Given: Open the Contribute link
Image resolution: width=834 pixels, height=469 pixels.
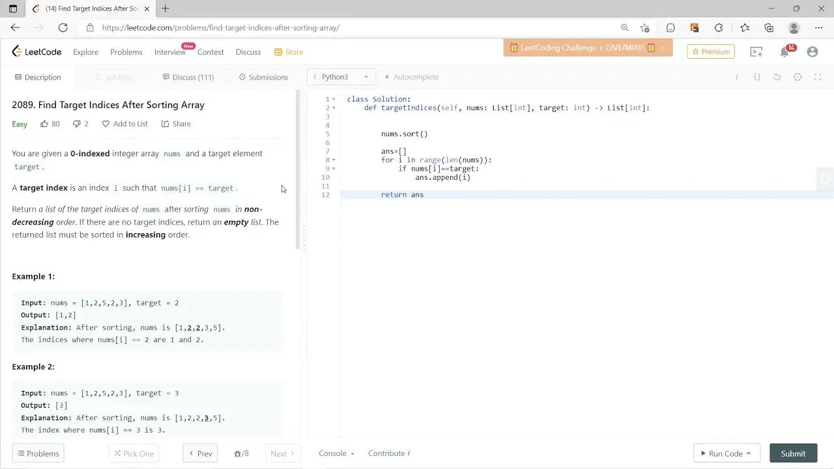Looking at the screenshot, I should 389,453.
